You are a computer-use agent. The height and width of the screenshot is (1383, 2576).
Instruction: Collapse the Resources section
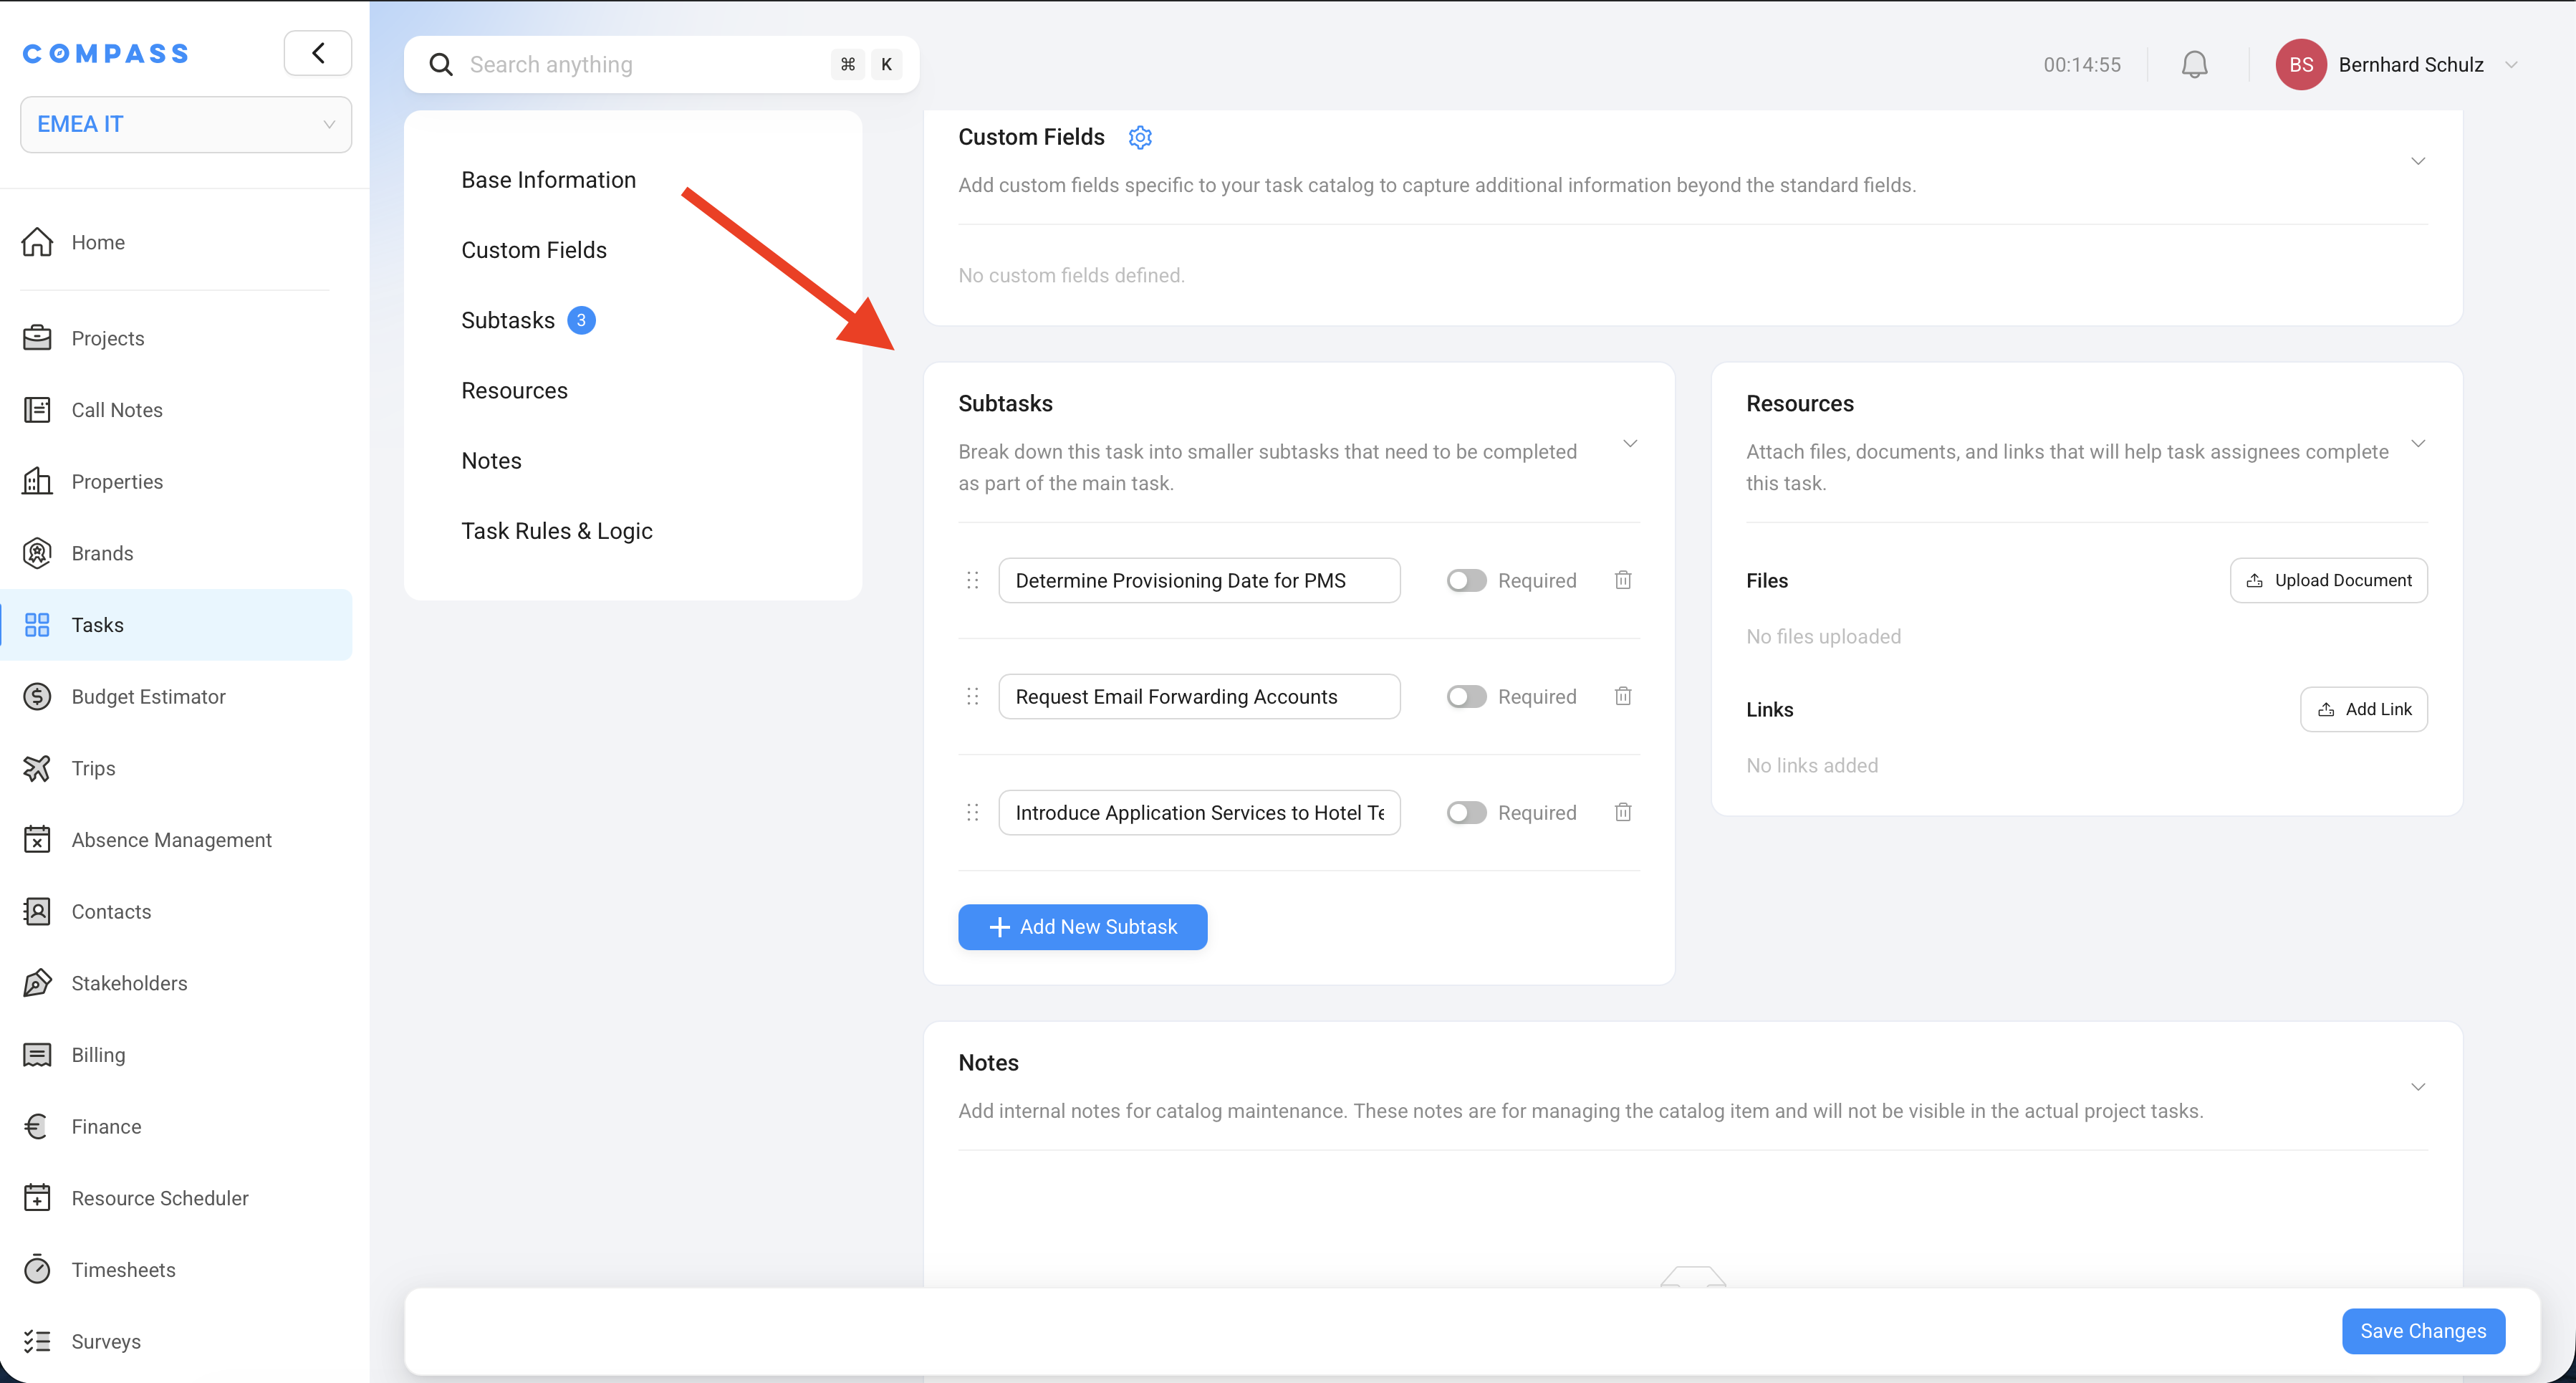pos(2418,443)
